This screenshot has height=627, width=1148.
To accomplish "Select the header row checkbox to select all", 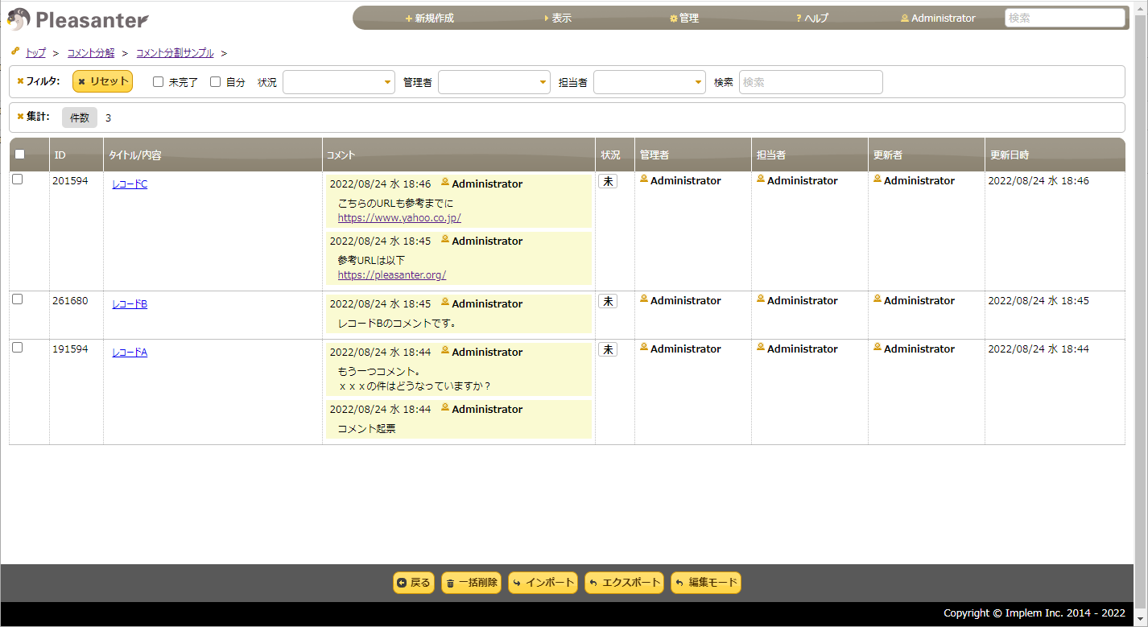I will pyautogui.click(x=19, y=154).
